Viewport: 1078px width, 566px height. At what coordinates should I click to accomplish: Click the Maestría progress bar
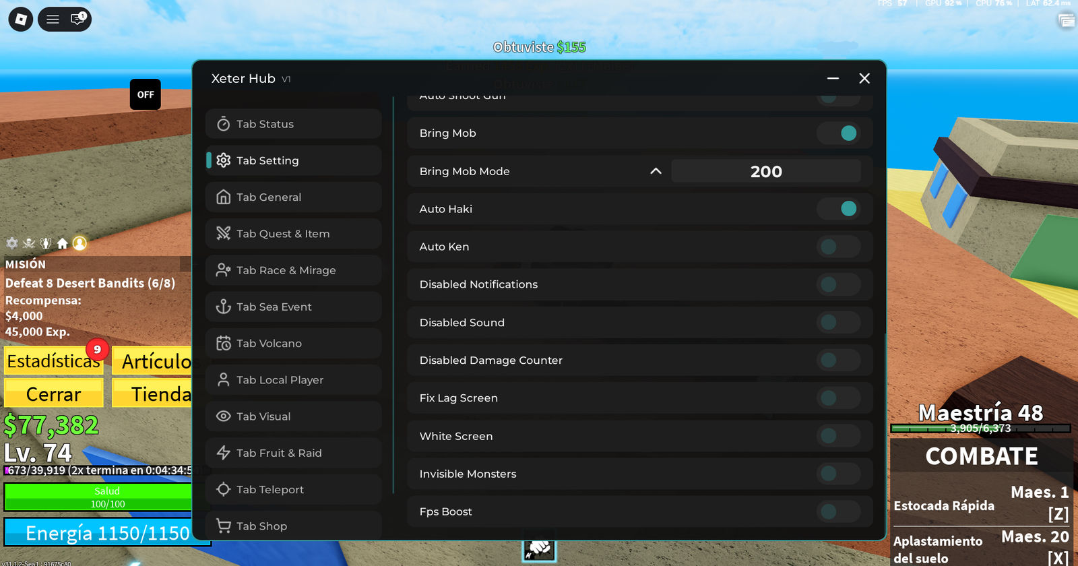pyautogui.click(x=981, y=429)
